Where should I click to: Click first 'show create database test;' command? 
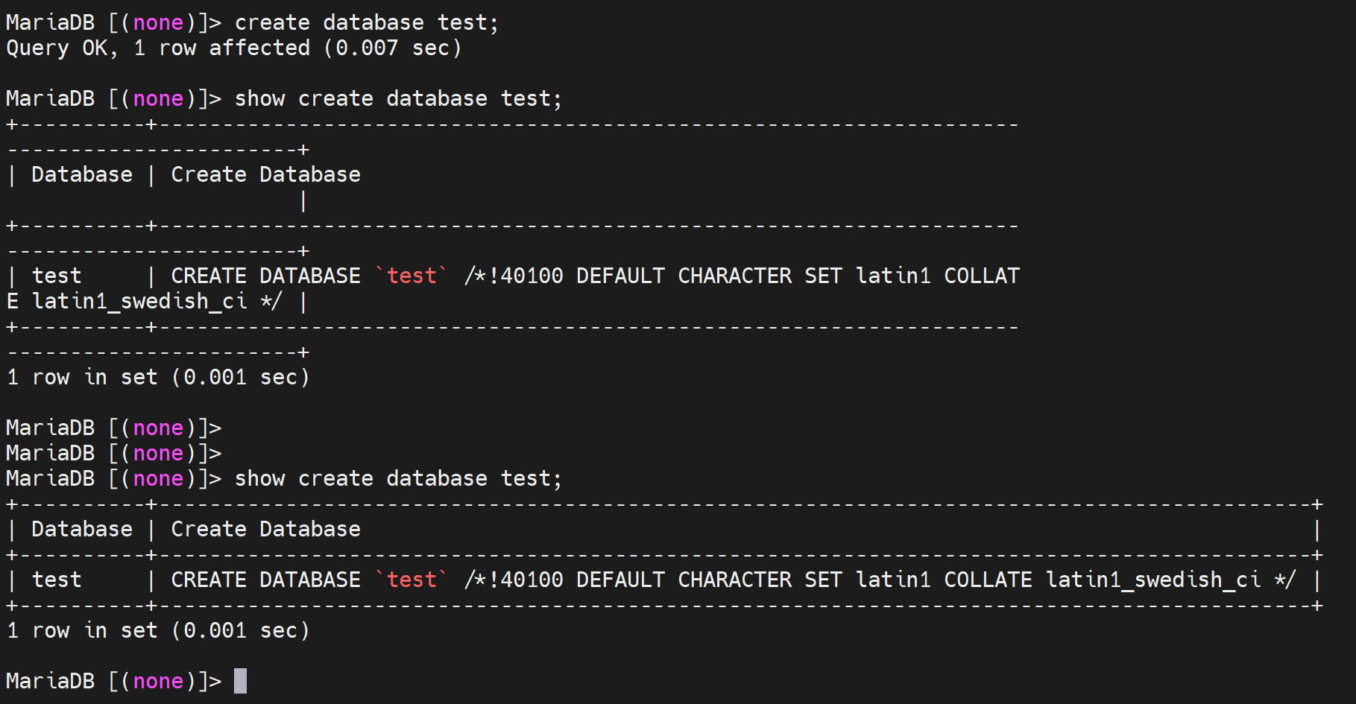(x=398, y=98)
